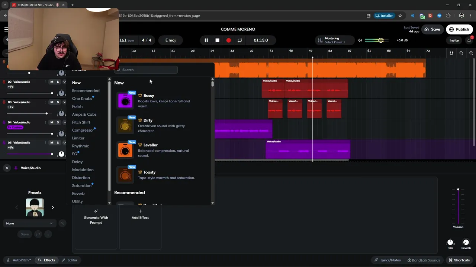Expand track 04 options chevron

[x=64, y=122]
